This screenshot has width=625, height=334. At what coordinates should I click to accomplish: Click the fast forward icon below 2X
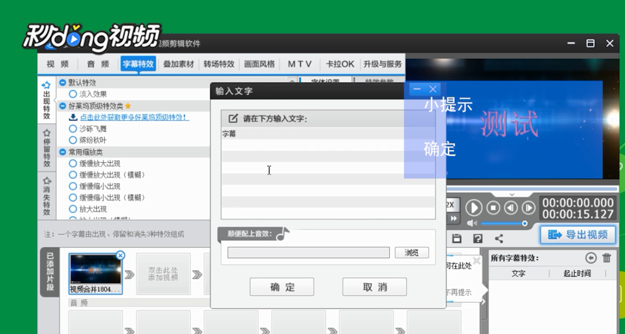(453, 218)
